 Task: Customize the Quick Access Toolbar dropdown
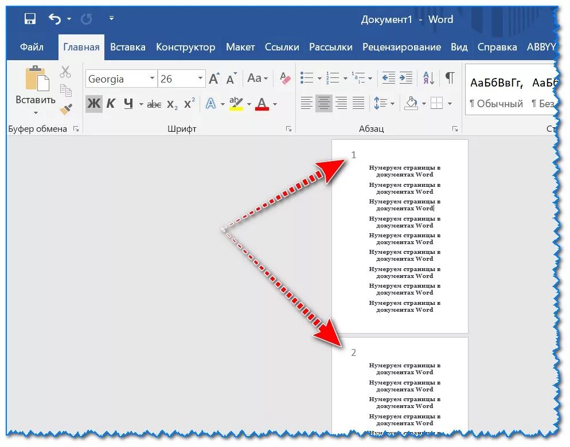tap(112, 18)
